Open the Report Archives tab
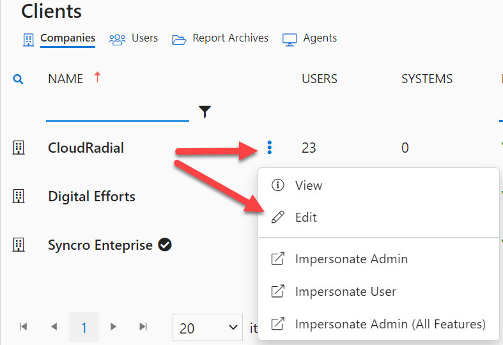The width and height of the screenshot is (503, 345). tap(230, 38)
